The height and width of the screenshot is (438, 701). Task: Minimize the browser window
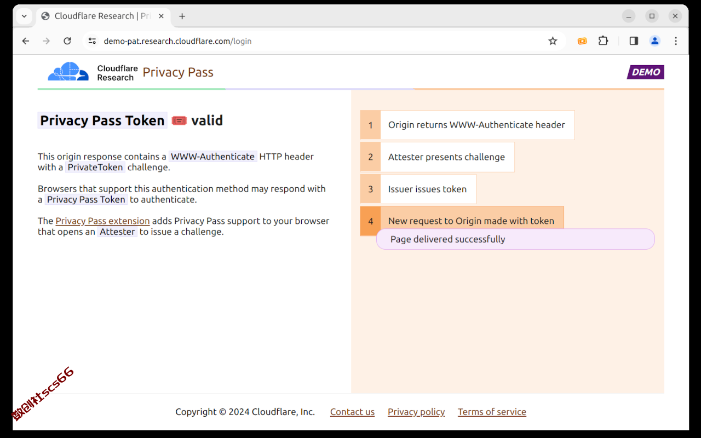pos(629,16)
